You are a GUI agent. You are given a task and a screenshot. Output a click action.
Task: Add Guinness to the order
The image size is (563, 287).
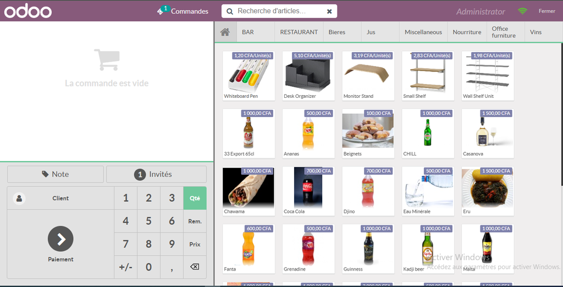[x=368, y=249]
